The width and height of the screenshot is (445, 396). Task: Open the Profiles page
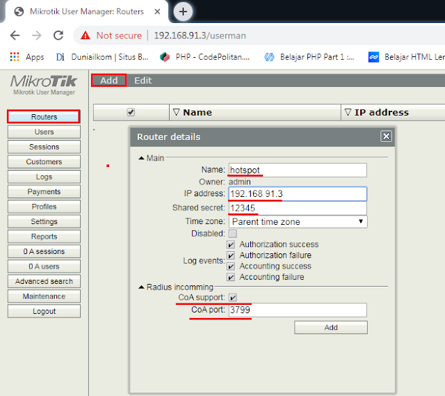coord(44,207)
